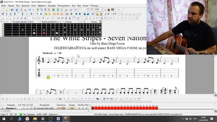Image resolution: width=217 pixels, height=122 pixels.
Task: Click the dark keyboard icon near zoom
Action: pyautogui.click(x=113, y=10)
